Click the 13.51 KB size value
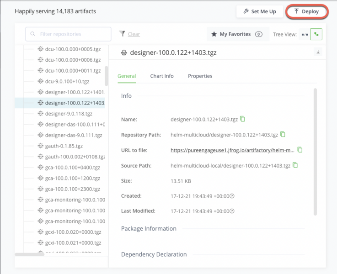The width and height of the screenshot is (337, 274). coord(181,181)
